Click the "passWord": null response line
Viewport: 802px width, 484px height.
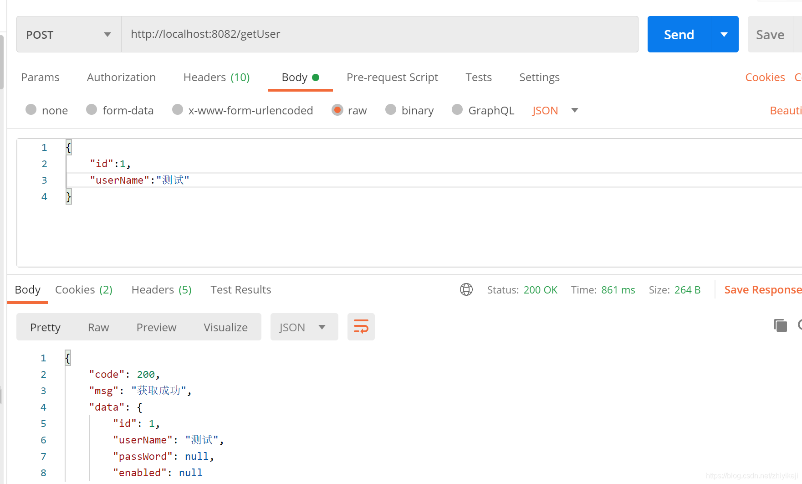[x=163, y=456]
